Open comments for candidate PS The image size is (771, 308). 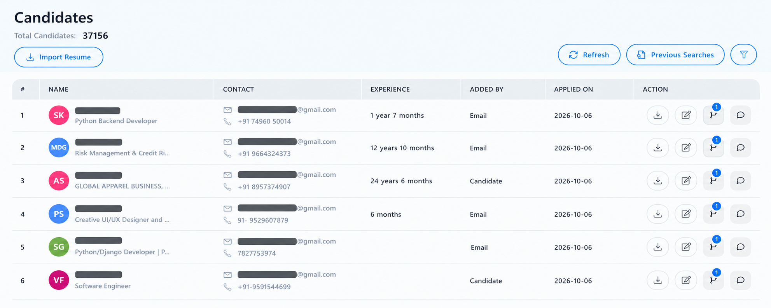click(740, 214)
